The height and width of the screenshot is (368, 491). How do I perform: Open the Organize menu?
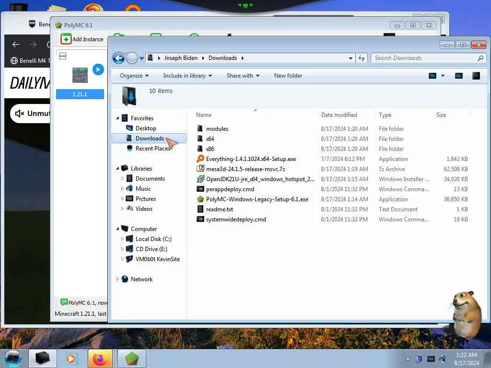134,76
